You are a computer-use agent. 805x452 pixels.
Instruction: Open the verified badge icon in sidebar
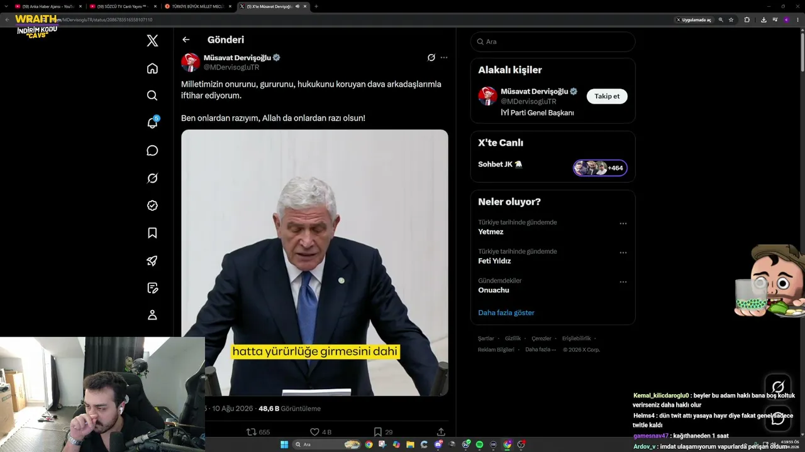pos(152,205)
